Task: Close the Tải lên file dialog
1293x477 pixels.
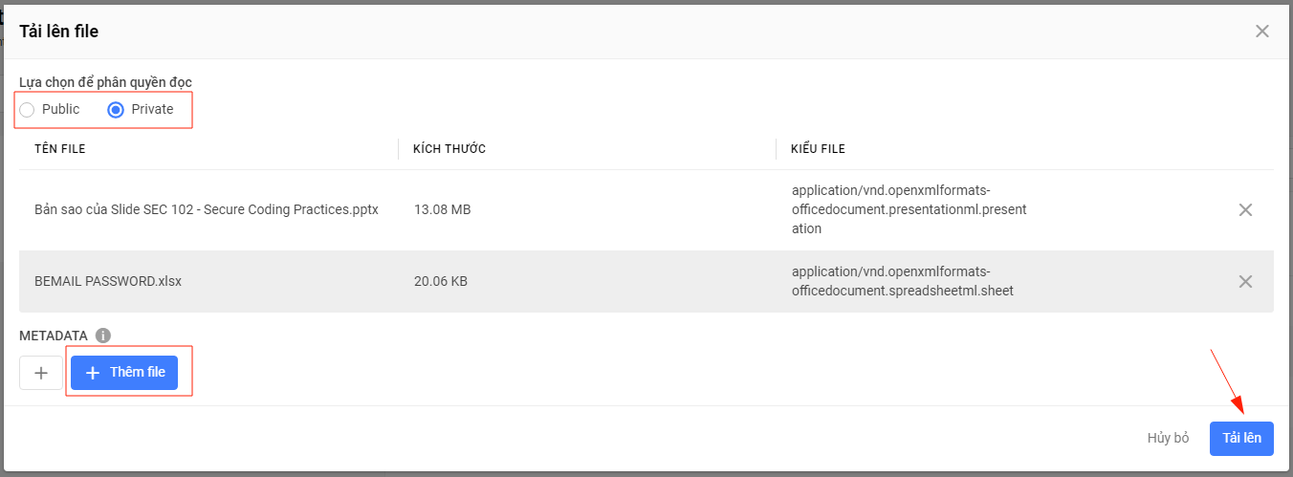Action: (1262, 32)
